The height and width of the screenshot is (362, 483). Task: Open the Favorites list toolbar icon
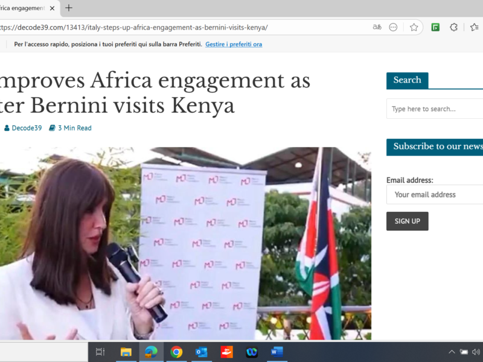tap(474, 27)
